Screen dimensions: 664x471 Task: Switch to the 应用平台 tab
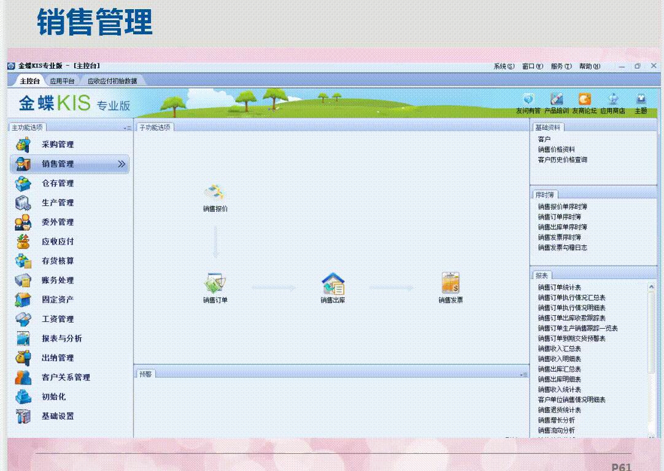(61, 79)
